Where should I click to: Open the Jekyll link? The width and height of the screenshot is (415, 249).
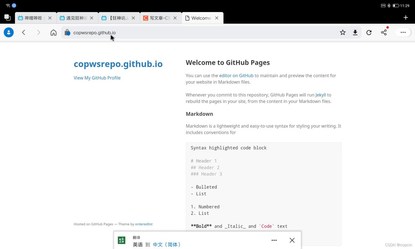coord(321,95)
